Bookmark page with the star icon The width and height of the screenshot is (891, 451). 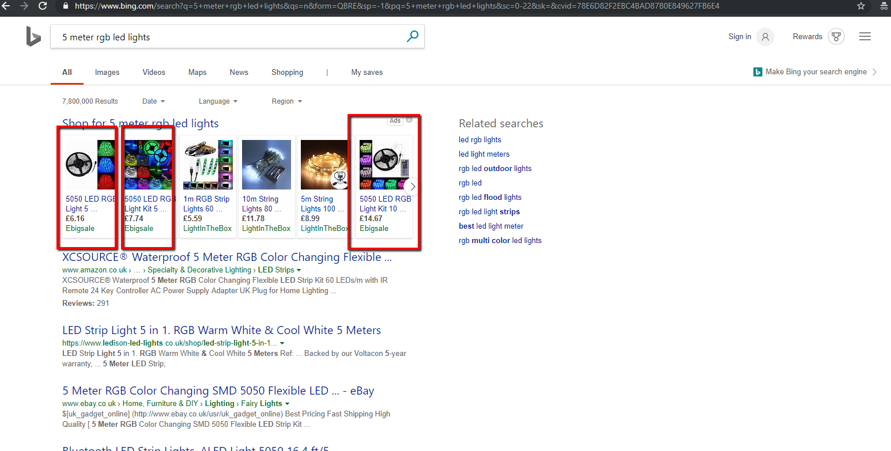(861, 6)
